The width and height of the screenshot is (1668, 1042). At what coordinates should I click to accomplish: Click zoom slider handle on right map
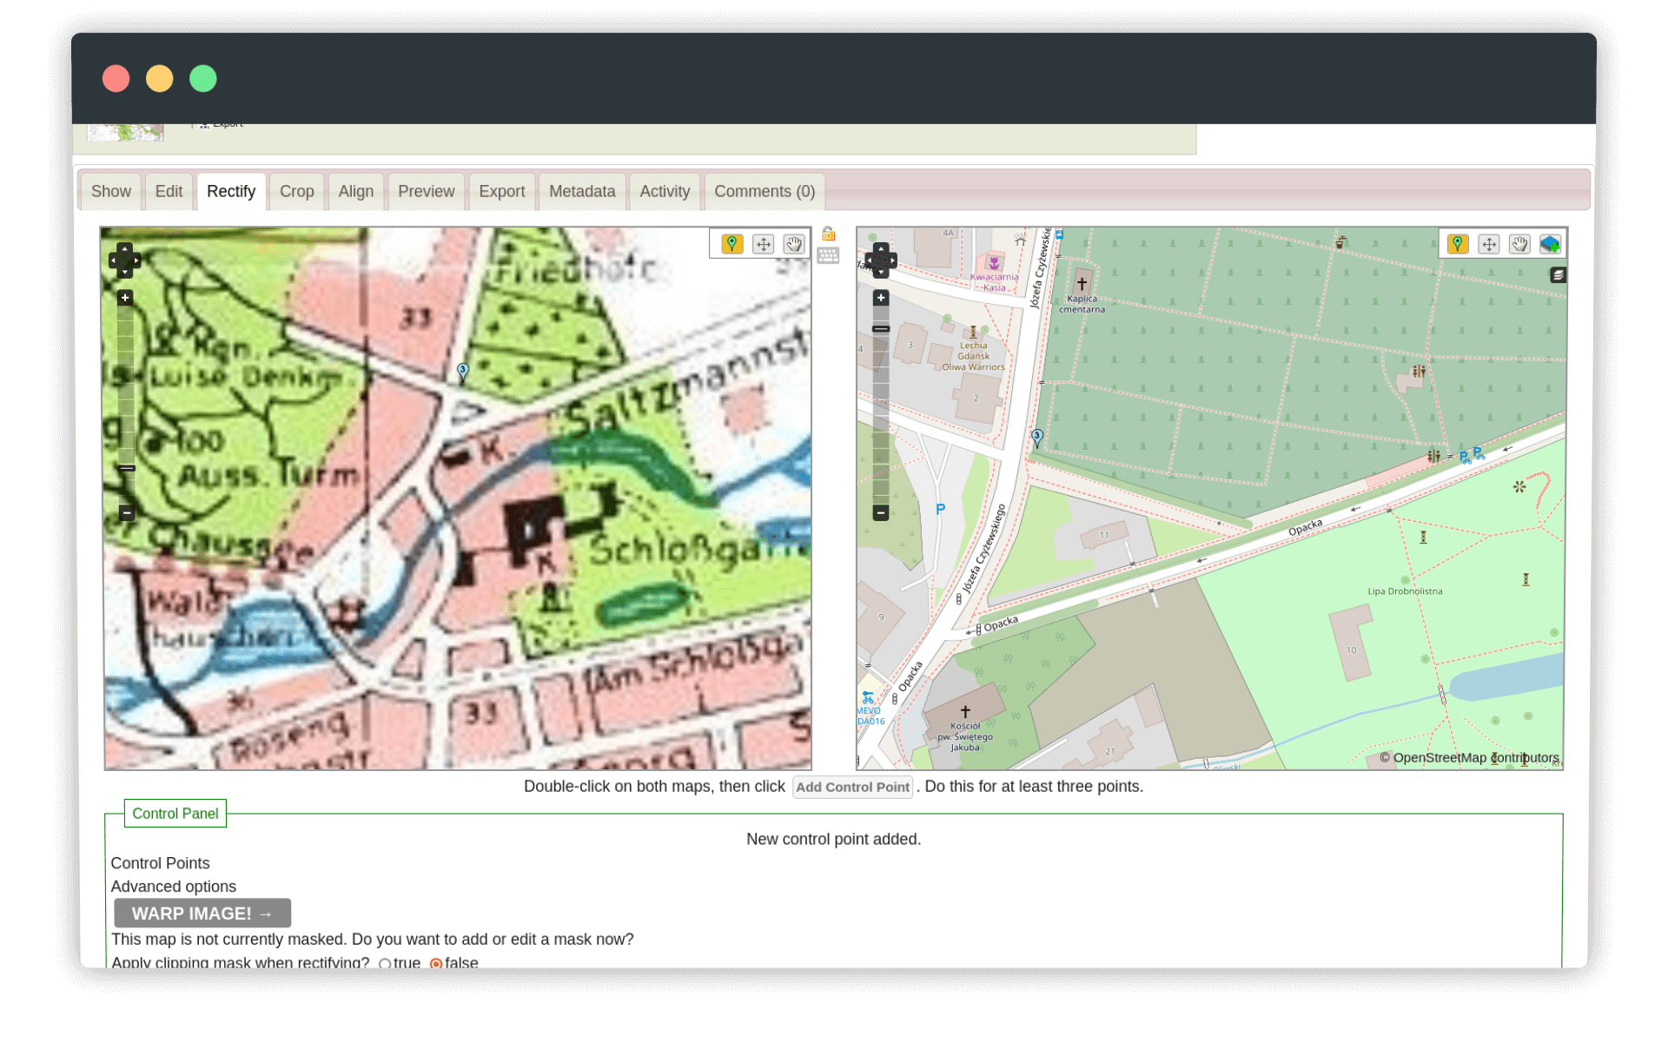click(x=881, y=329)
